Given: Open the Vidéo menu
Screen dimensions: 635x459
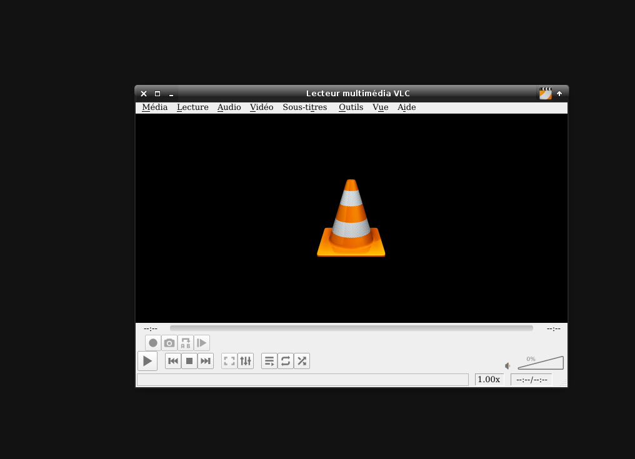Looking at the screenshot, I should (x=262, y=107).
